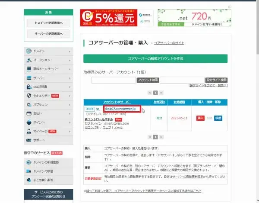Open the 旧コンパネ ウェブ link
The image size is (259, 203).
107,128
